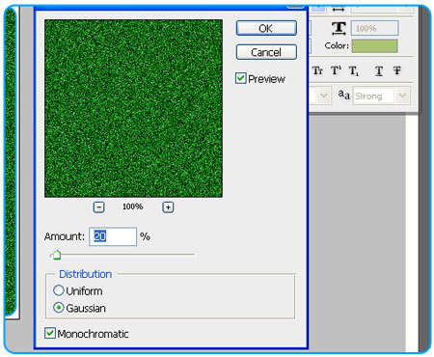
Task: Click the Subscript text style icon
Action: tap(354, 70)
